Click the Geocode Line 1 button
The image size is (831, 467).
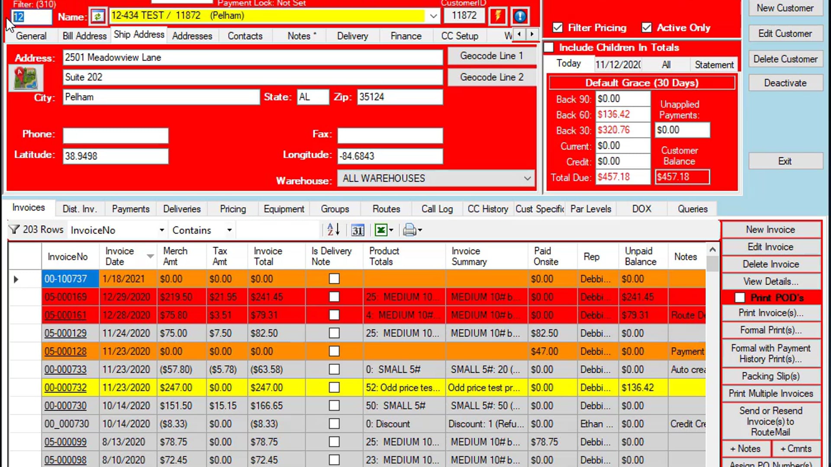pos(491,56)
